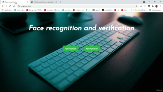Close the Face recognition tab

click(28, 2)
